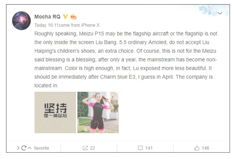Click the 146 likes count

coord(205,148)
